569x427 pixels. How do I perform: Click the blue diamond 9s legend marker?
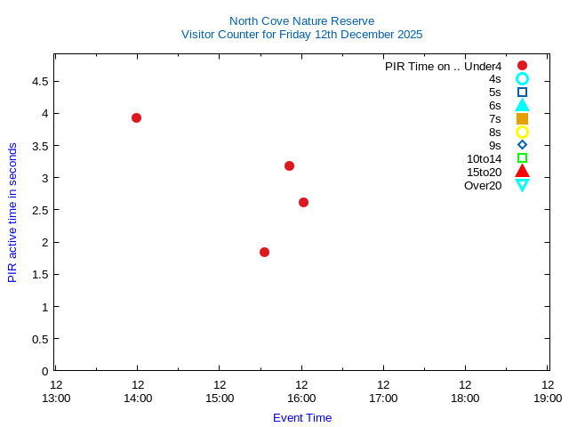[x=522, y=145]
